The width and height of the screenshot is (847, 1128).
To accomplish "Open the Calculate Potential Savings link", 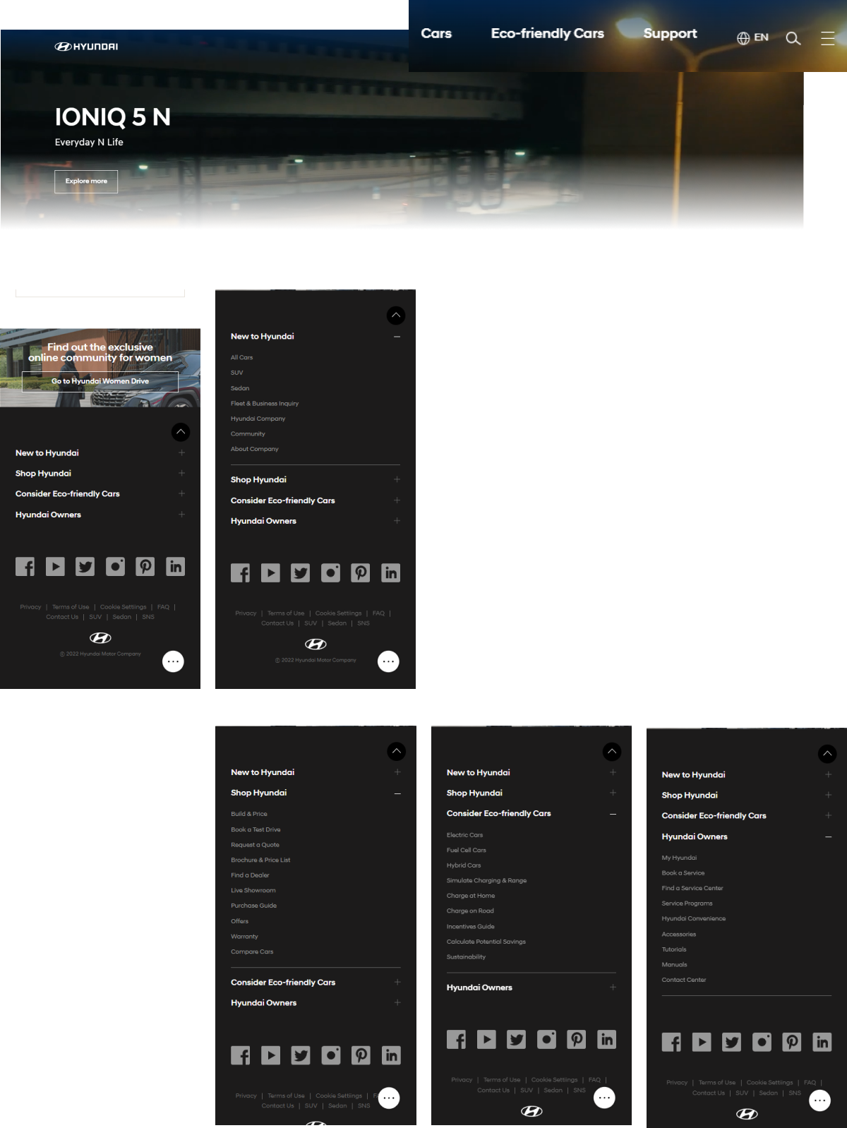I will click(486, 942).
